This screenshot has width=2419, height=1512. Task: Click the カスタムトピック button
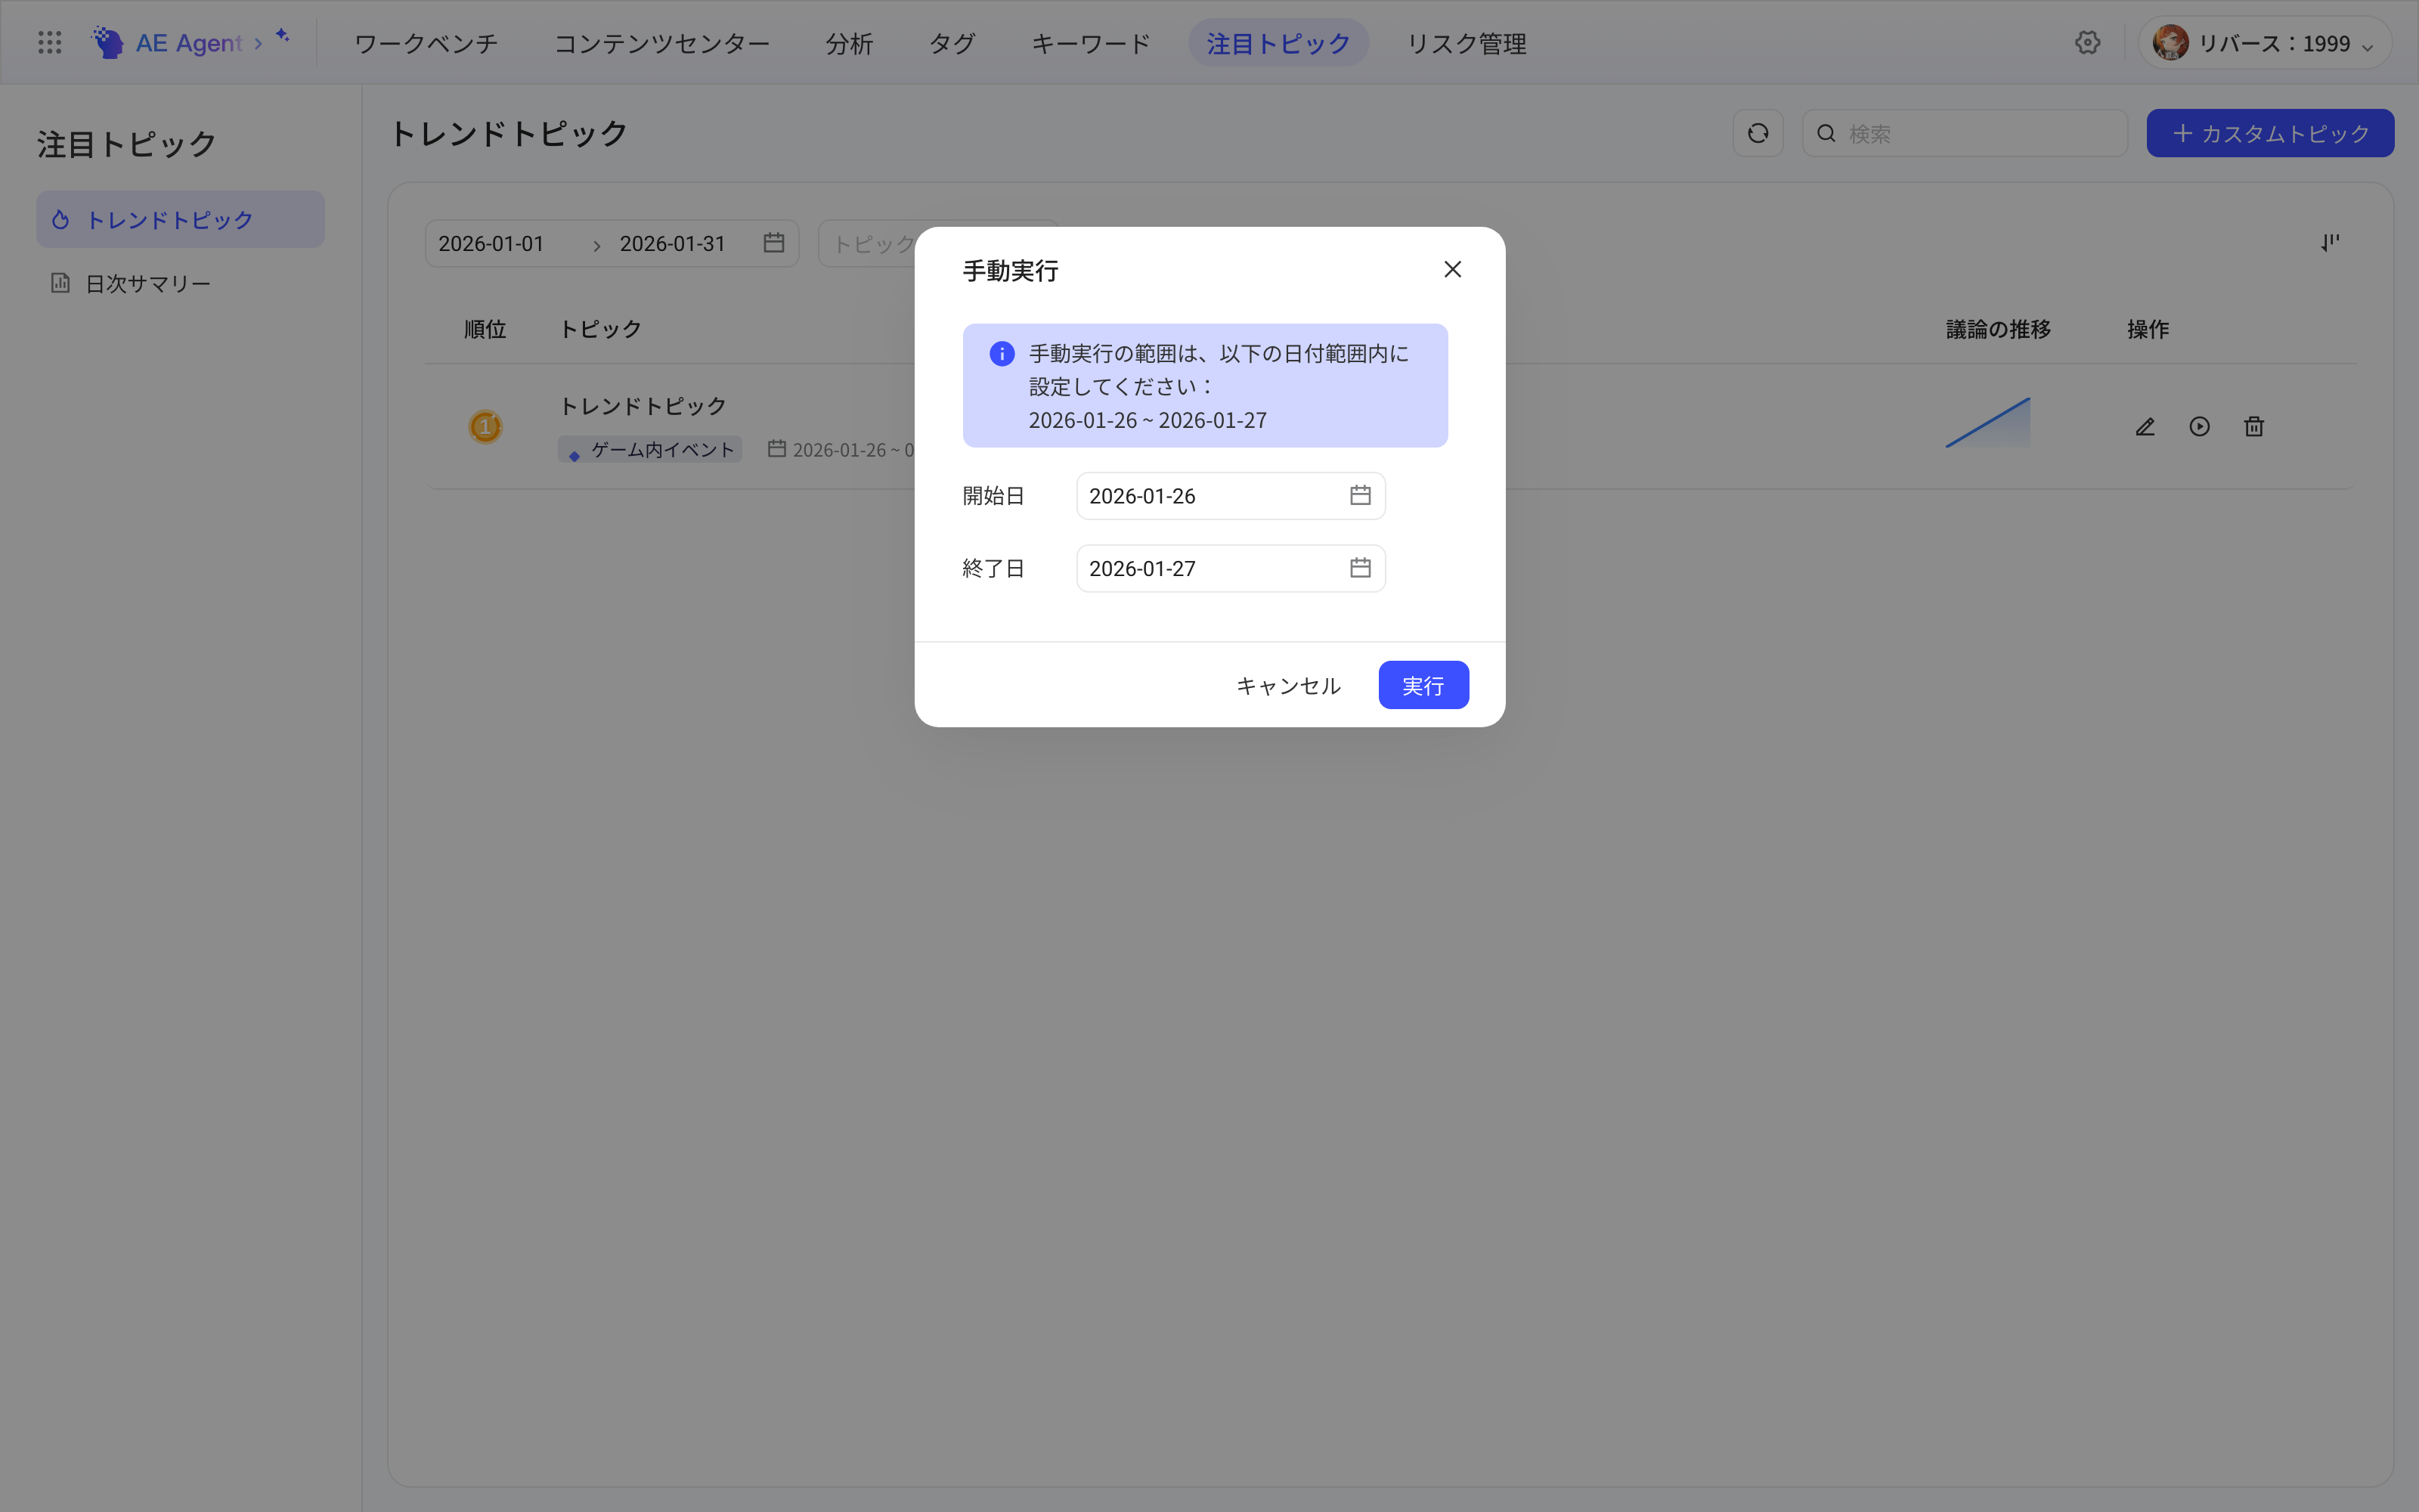[x=2270, y=133]
